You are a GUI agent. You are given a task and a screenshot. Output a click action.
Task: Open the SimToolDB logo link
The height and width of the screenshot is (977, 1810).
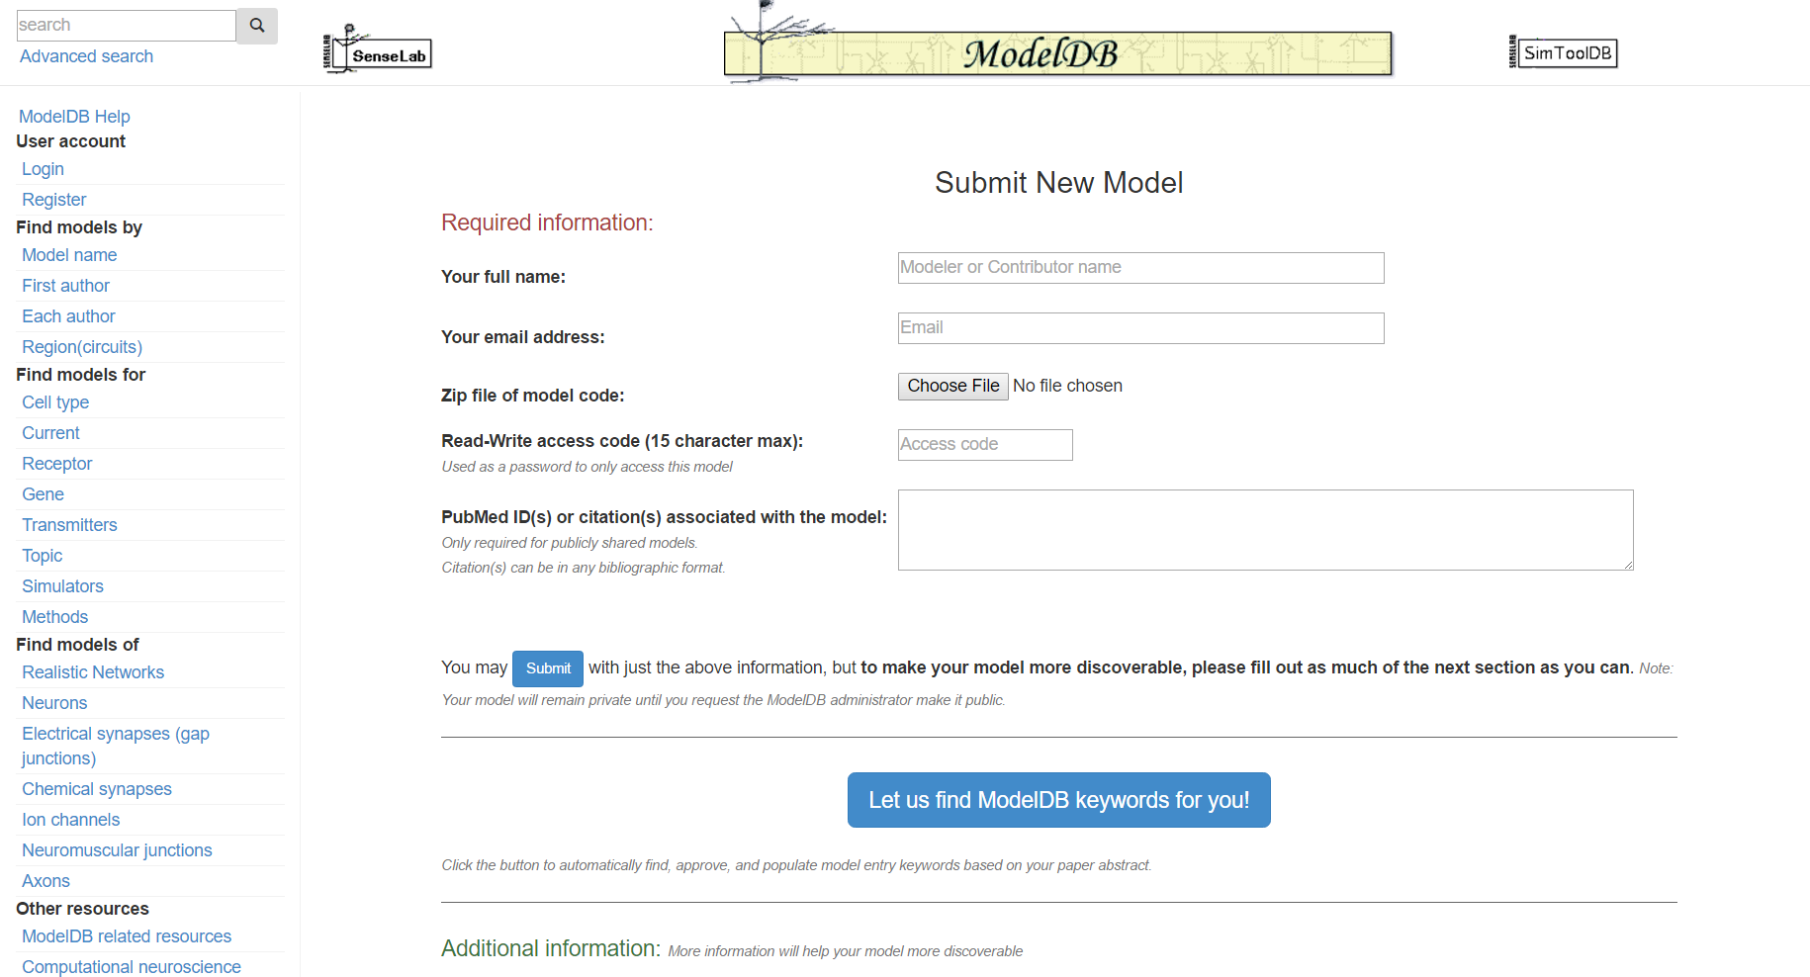coord(1563,52)
